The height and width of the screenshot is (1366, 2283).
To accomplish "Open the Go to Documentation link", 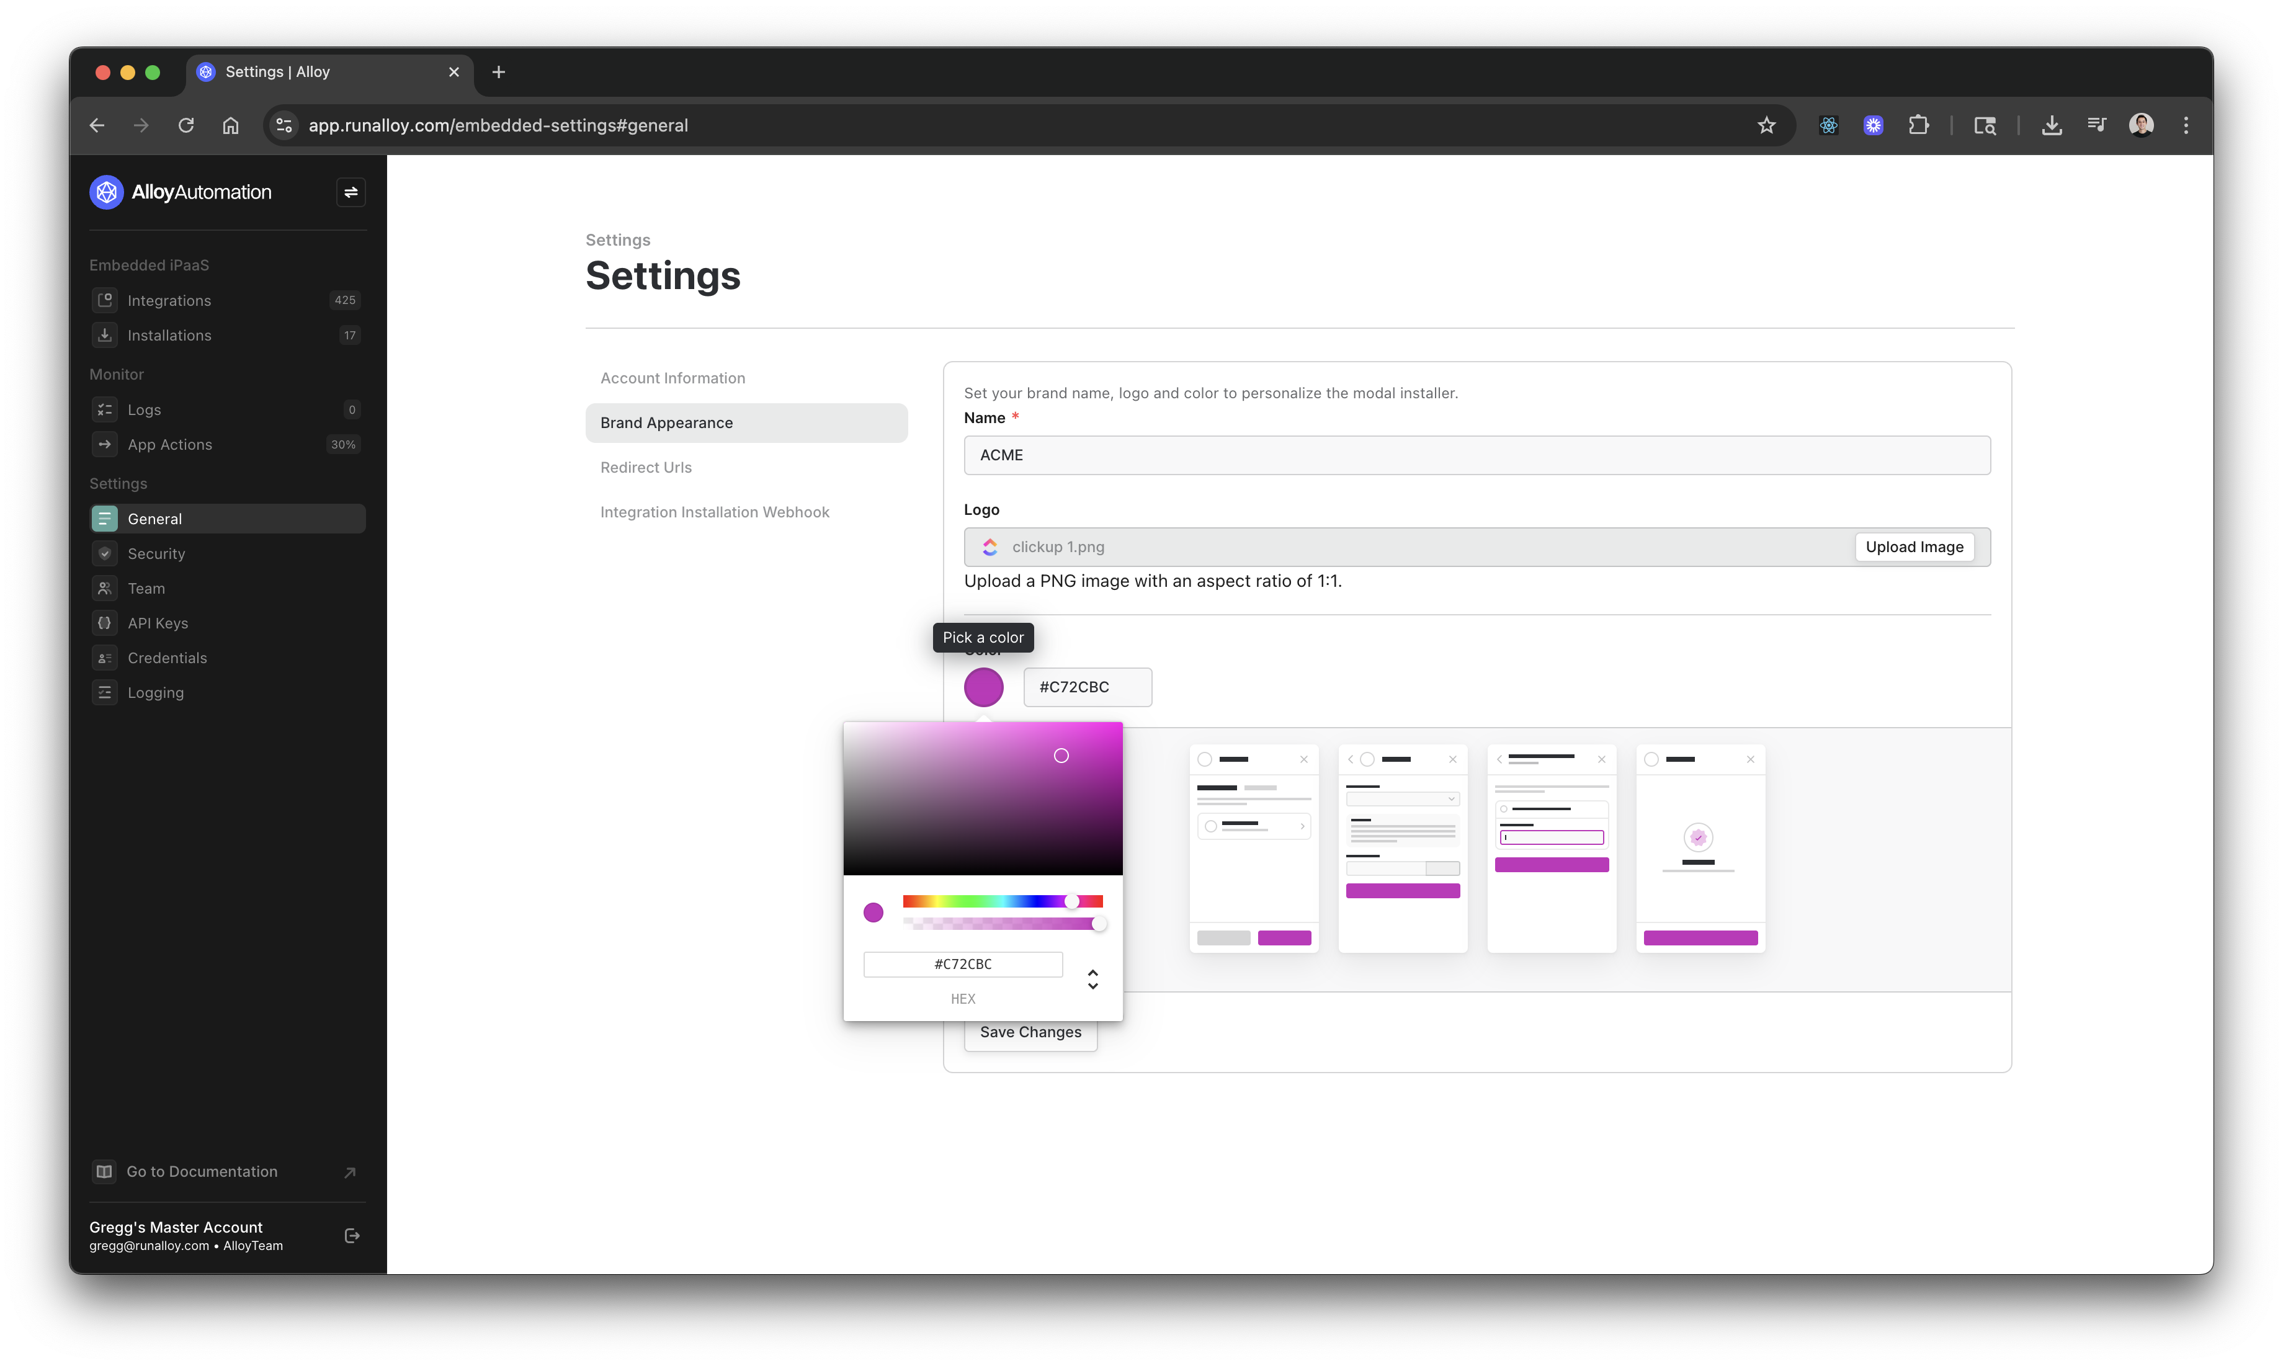I will (x=202, y=1171).
